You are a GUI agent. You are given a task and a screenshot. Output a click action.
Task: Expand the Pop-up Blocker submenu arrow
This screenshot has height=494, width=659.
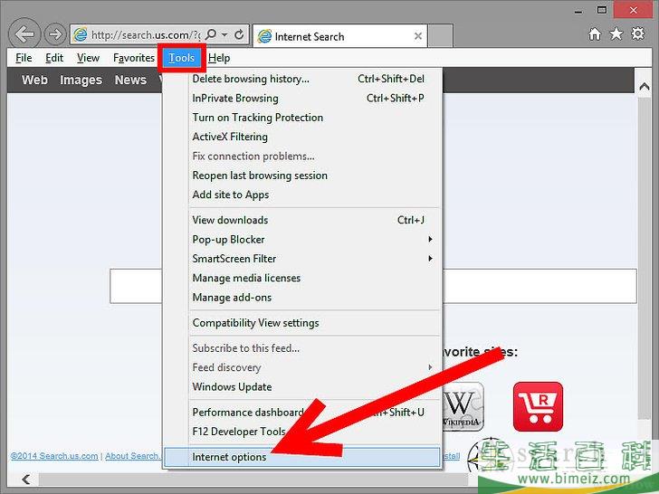(430, 239)
